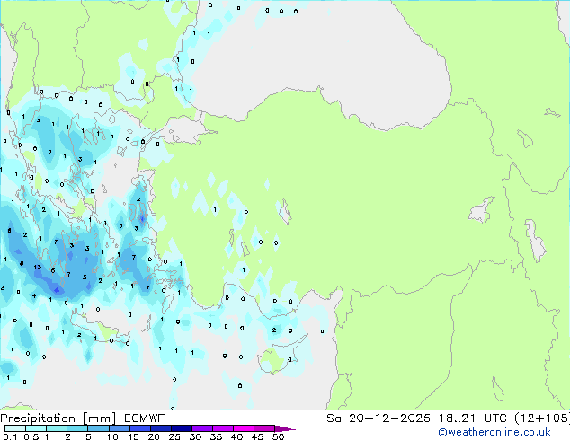Click the '[mm]' unit label
Screen dimensions: 570x440
(99, 418)
